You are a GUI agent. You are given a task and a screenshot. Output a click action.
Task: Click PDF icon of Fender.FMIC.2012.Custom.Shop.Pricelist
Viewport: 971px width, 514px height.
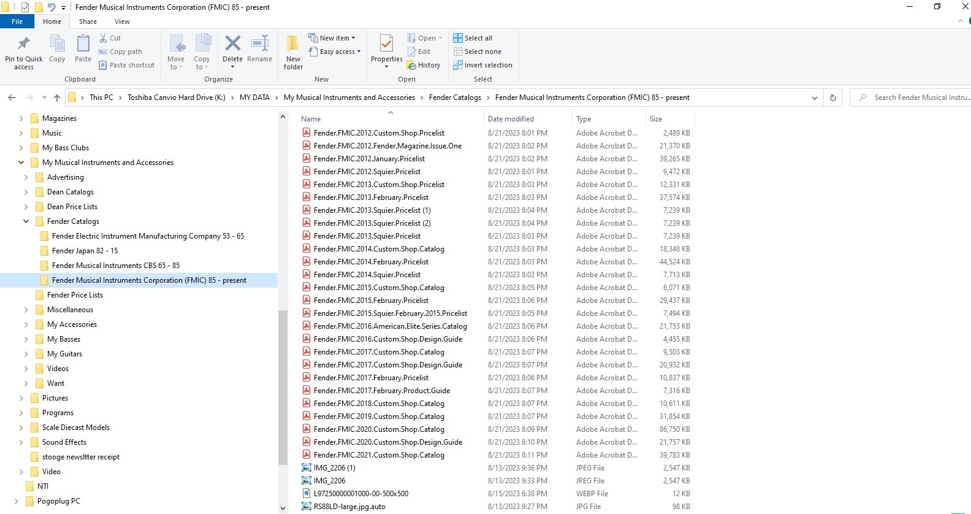click(307, 132)
